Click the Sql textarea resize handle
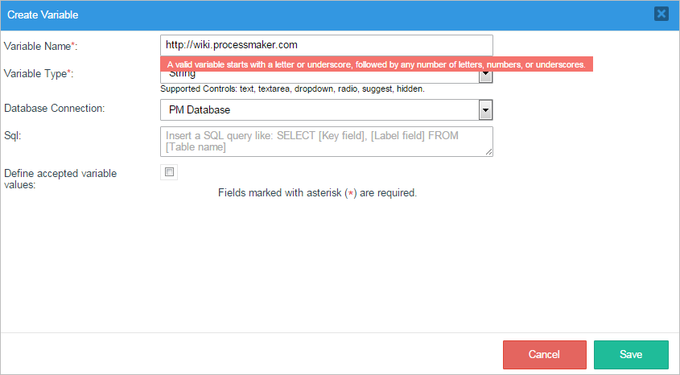The height and width of the screenshot is (375, 680). click(488, 151)
